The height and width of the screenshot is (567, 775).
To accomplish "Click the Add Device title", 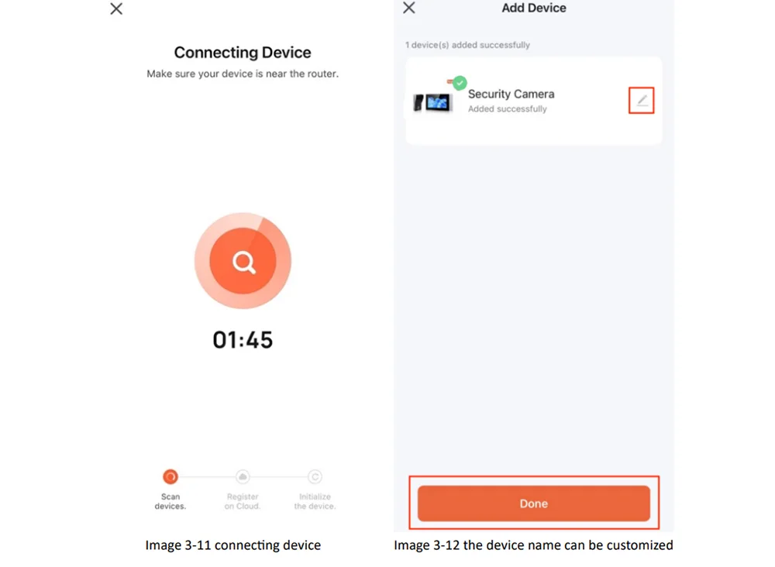I will point(534,8).
